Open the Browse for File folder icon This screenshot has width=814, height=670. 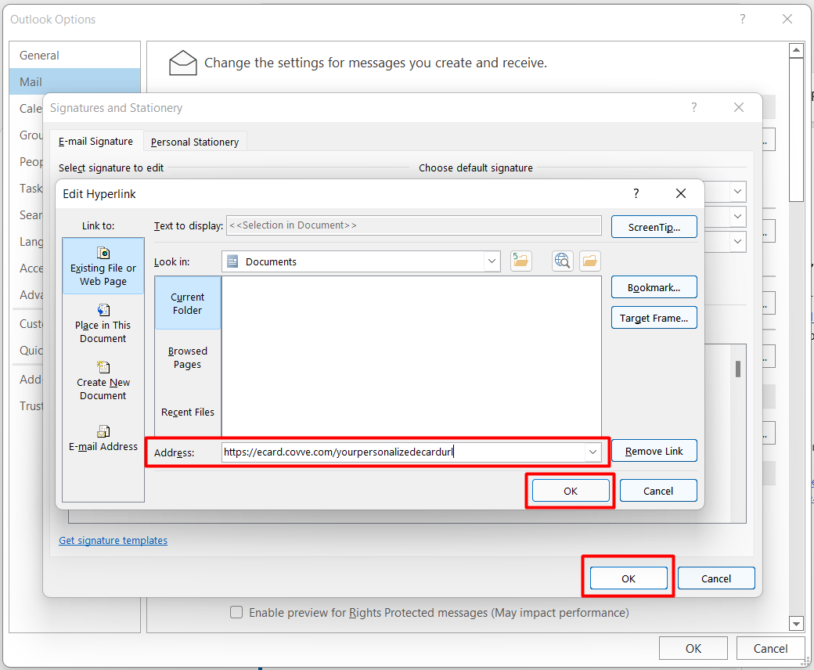(x=590, y=261)
